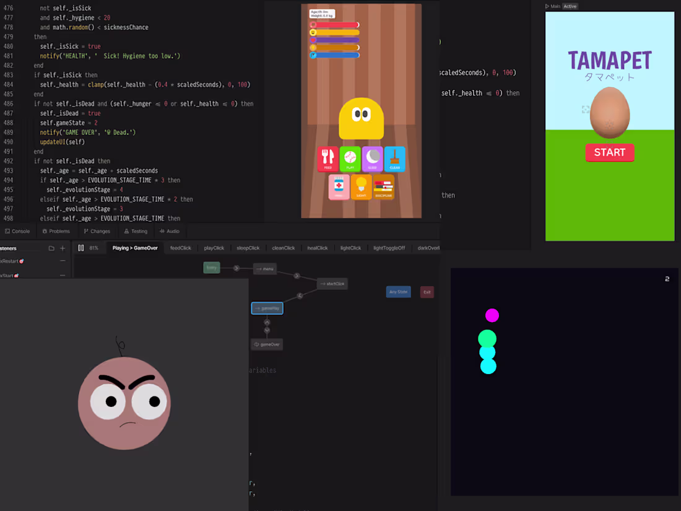Open the Testing panel

[x=136, y=231]
